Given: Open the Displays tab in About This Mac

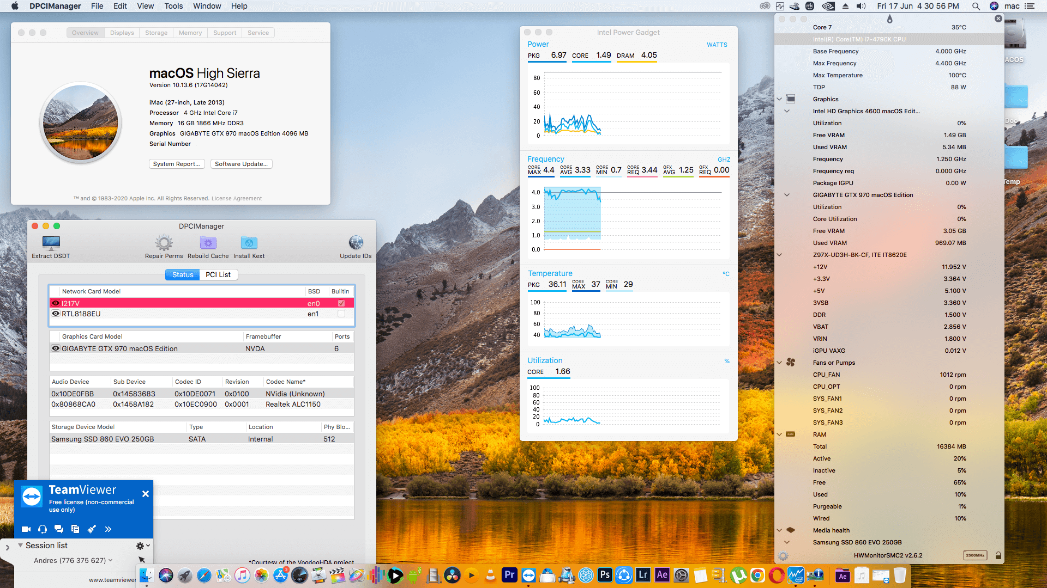Looking at the screenshot, I should click(122, 33).
